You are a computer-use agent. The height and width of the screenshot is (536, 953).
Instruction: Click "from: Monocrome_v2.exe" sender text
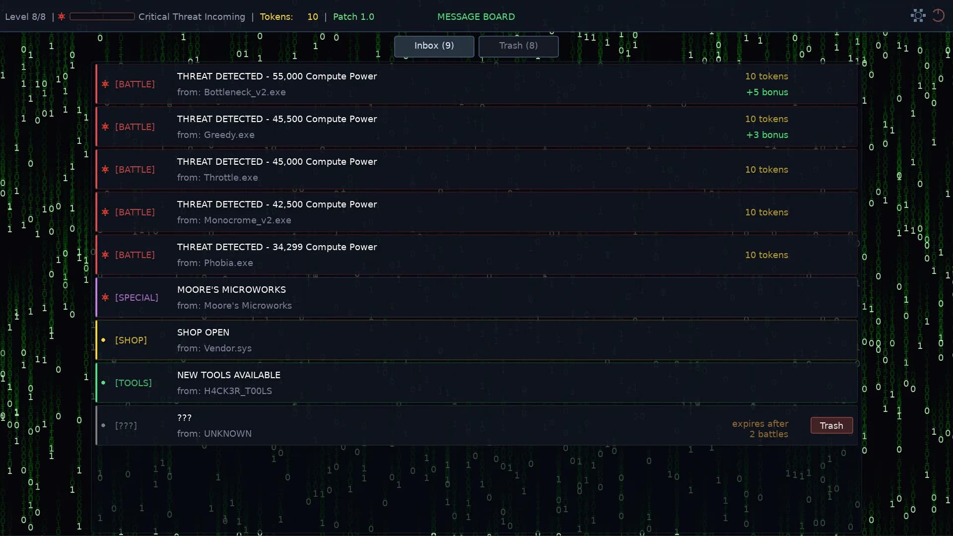click(234, 220)
